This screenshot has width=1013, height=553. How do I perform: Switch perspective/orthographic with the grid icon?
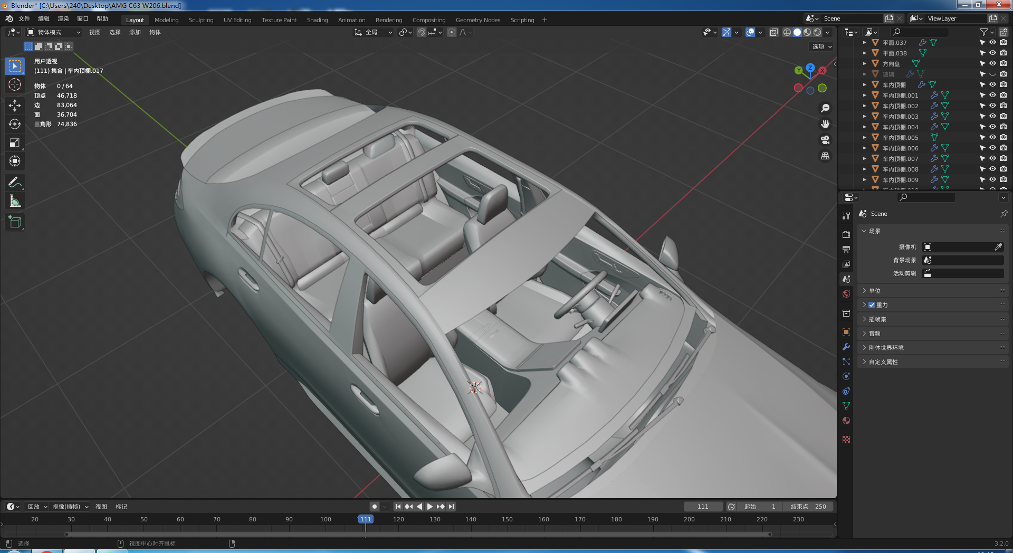pyautogui.click(x=825, y=156)
